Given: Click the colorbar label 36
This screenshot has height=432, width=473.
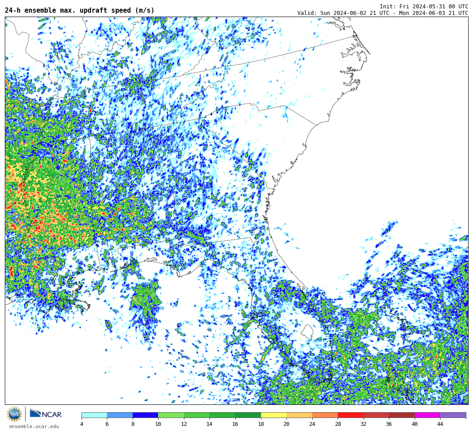Looking at the screenshot, I should 389,424.
